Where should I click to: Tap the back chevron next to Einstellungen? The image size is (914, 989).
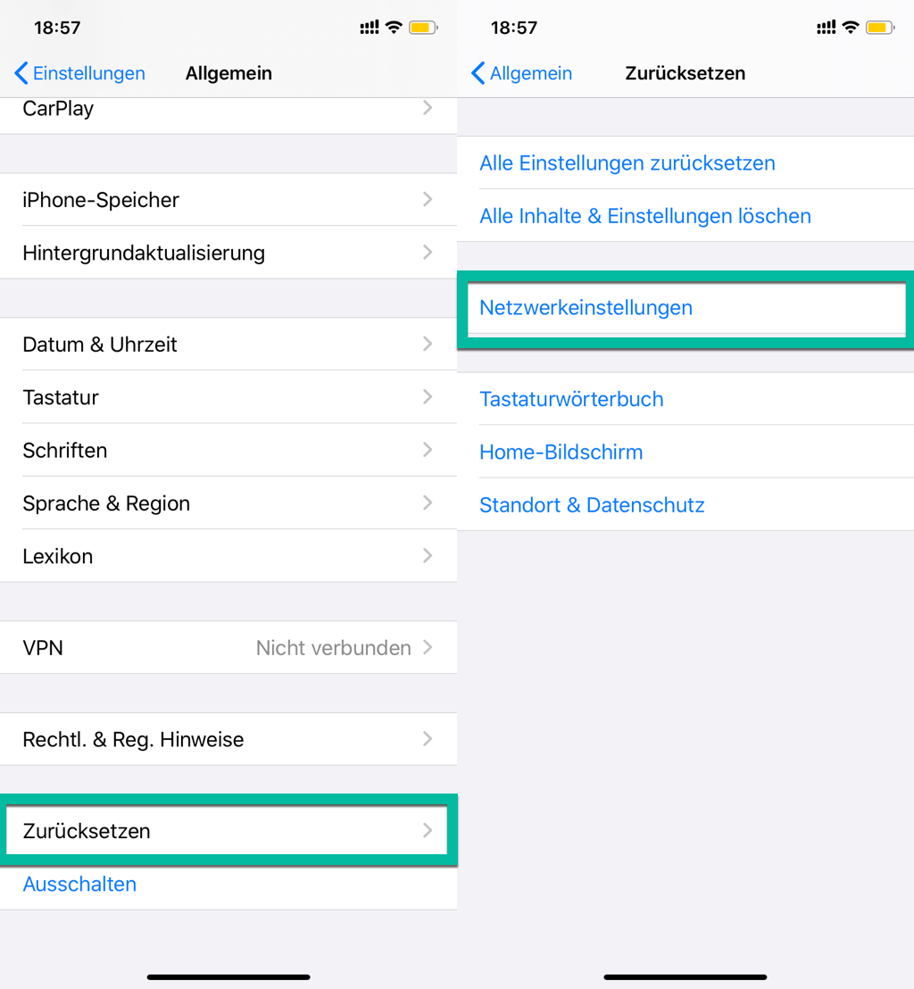pyautogui.click(x=21, y=73)
